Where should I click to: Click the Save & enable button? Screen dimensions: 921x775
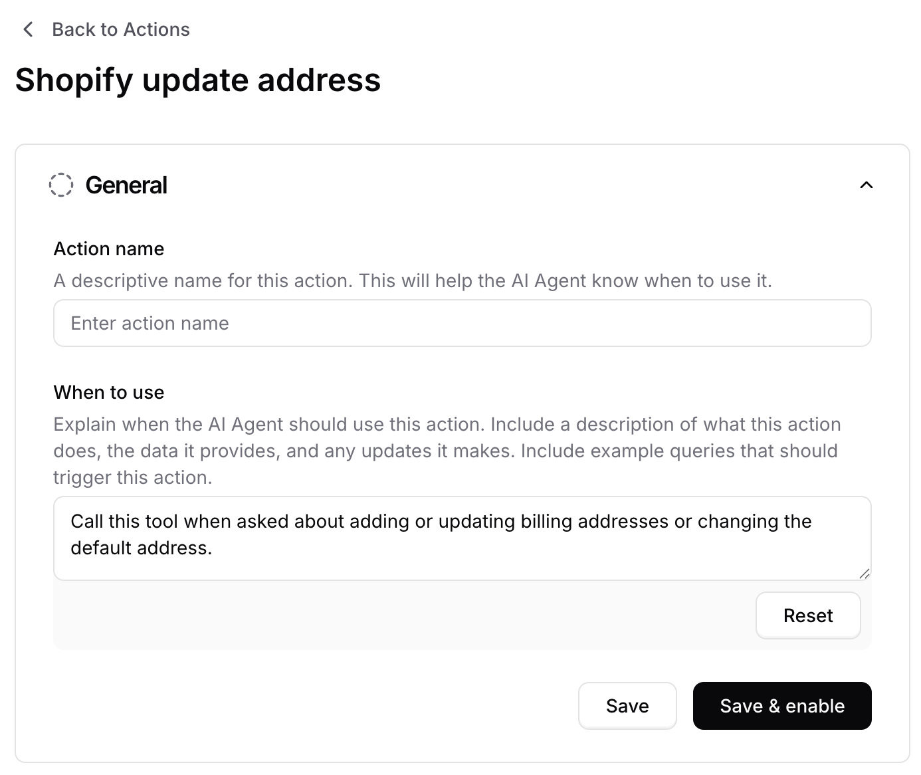pos(782,706)
